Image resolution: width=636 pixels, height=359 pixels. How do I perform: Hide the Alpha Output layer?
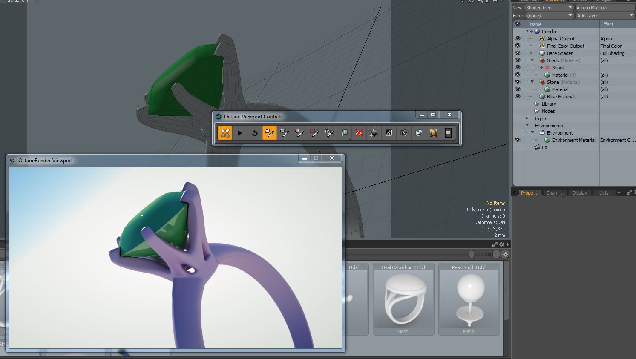tap(518, 38)
